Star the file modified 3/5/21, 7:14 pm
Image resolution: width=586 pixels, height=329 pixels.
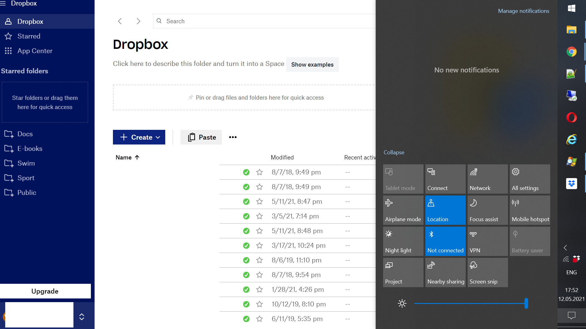pyautogui.click(x=259, y=216)
